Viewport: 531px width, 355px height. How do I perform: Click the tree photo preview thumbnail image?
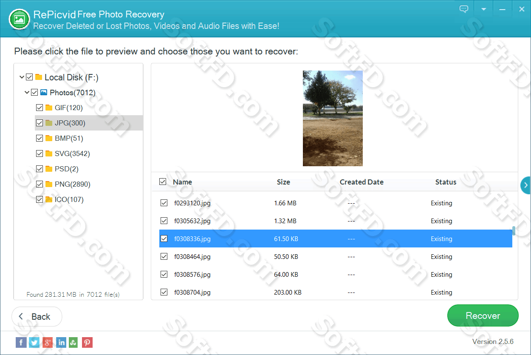click(x=333, y=118)
